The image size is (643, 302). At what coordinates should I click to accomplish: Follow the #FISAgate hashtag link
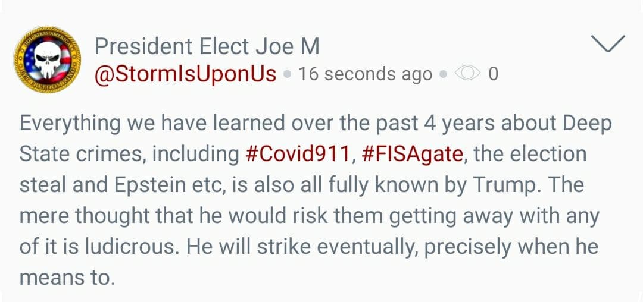[x=412, y=153]
